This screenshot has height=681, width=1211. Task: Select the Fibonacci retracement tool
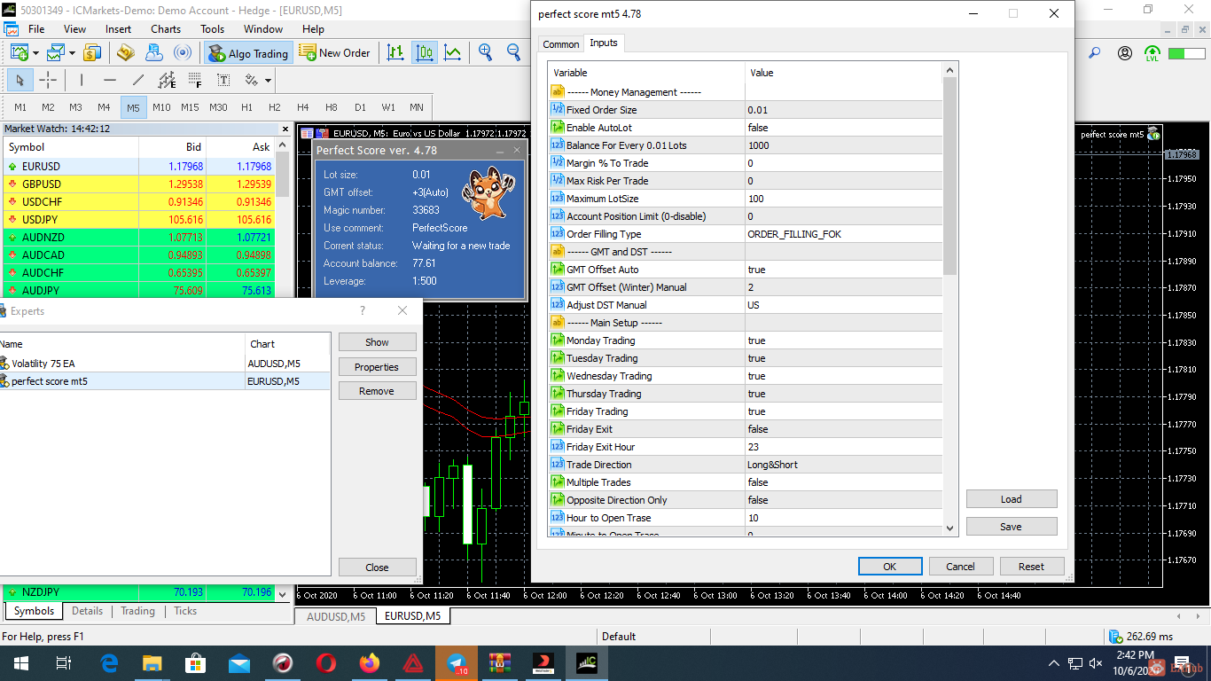point(195,80)
